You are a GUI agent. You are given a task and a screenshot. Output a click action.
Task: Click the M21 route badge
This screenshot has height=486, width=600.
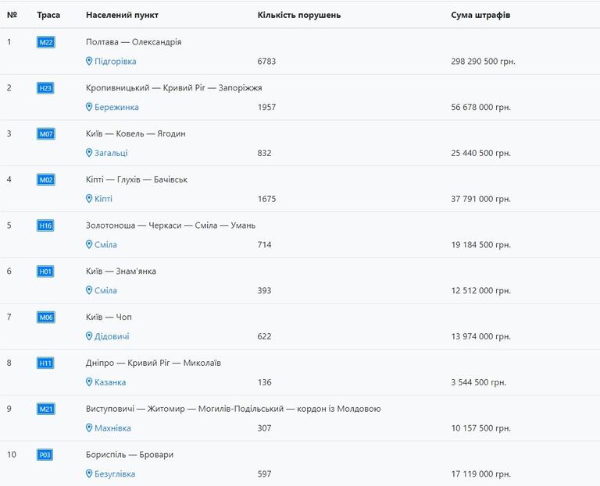click(x=46, y=409)
